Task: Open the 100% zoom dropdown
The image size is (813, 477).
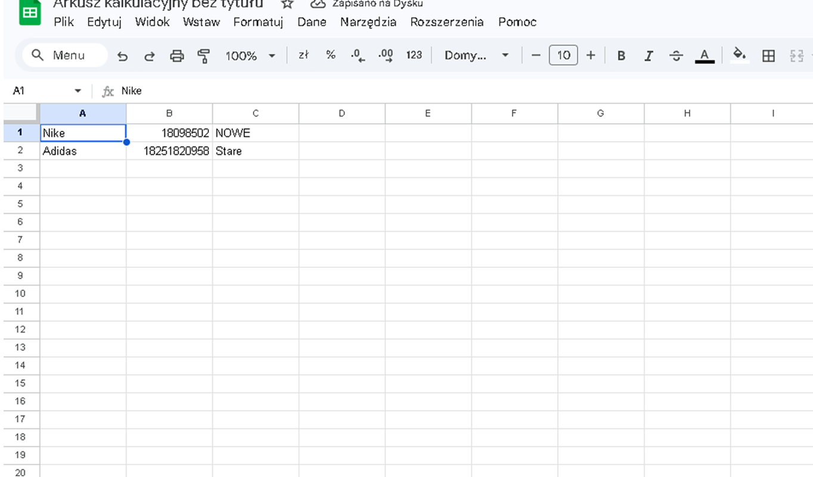Action: pyautogui.click(x=250, y=55)
